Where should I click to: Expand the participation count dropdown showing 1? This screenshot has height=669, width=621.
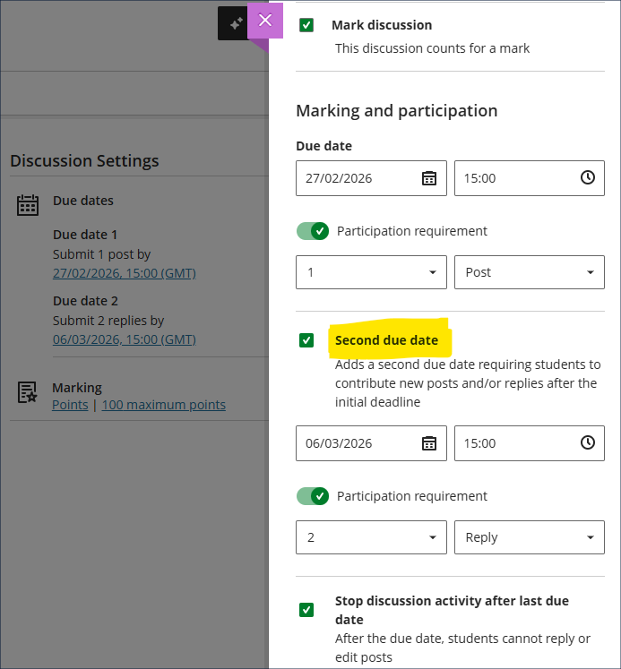click(x=371, y=272)
